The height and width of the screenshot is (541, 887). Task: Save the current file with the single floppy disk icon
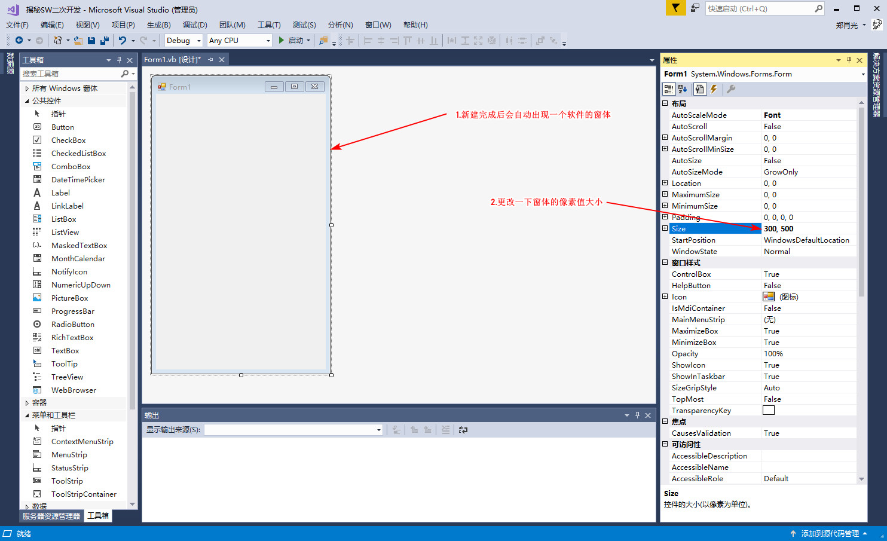click(x=91, y=40)
